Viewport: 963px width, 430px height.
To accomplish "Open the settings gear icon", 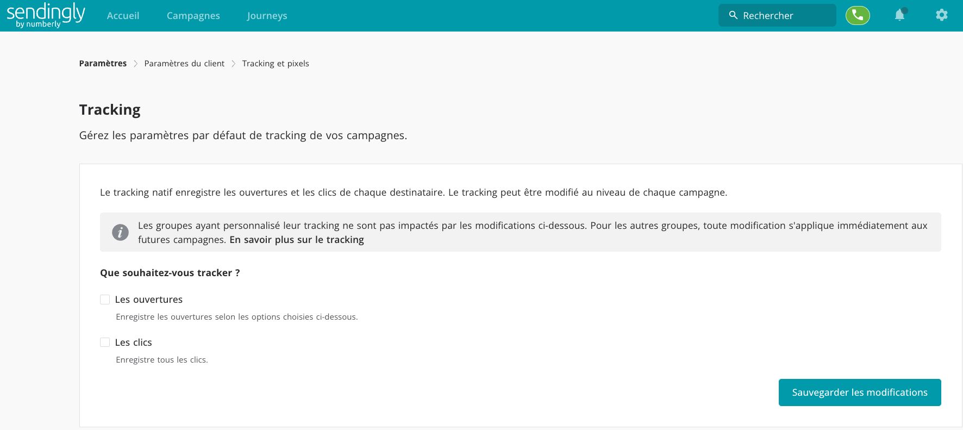I will click(x=942, y=15).
